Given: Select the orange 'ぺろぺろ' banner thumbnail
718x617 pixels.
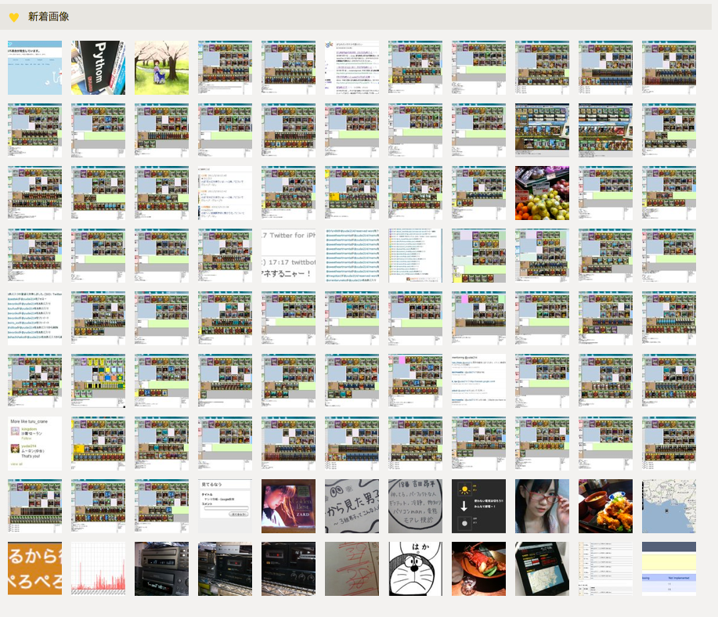Looking at the screenshot, I should coord(34,568).
